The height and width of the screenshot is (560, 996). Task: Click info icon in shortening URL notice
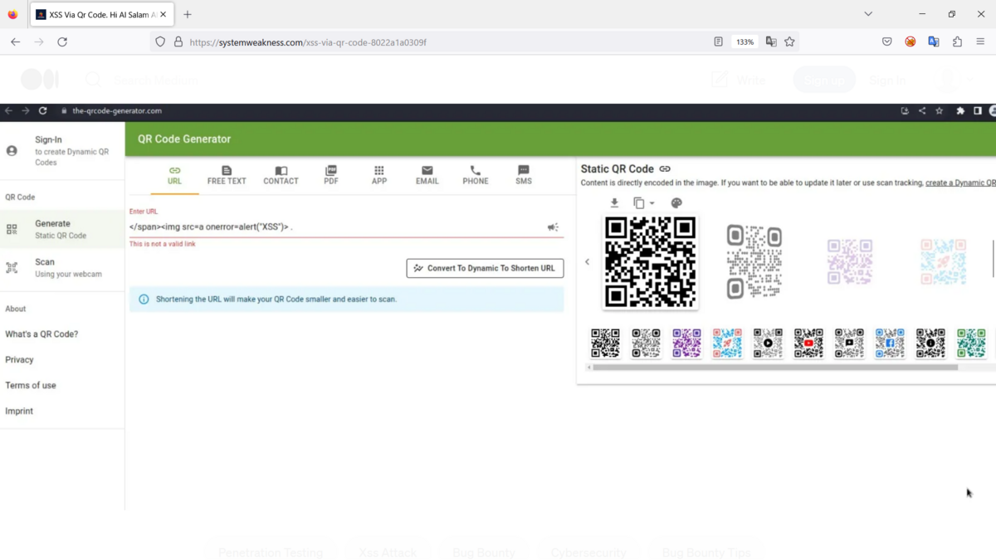(144, 299)
